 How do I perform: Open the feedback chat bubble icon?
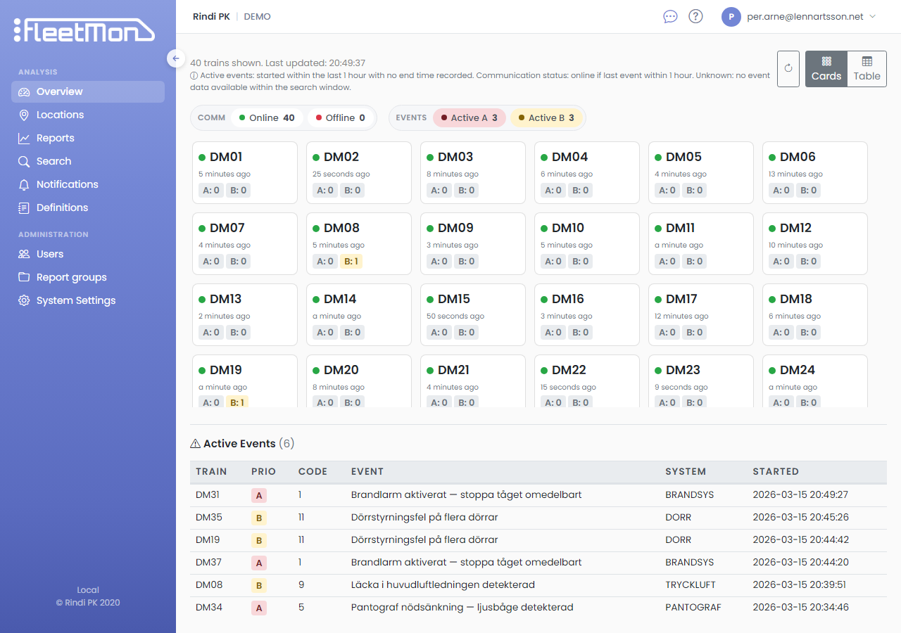click(669, 15)
